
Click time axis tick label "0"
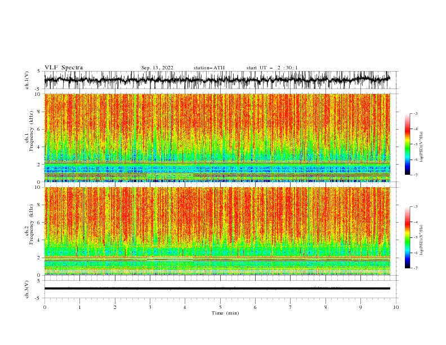point(44,307)
